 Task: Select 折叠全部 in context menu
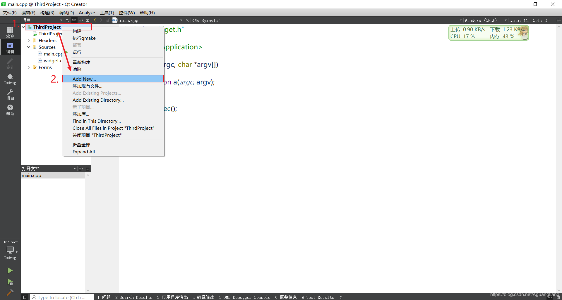[113, 145]
